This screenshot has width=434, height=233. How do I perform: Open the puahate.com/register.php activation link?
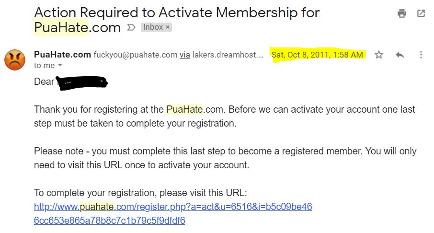tap(173, 207)
